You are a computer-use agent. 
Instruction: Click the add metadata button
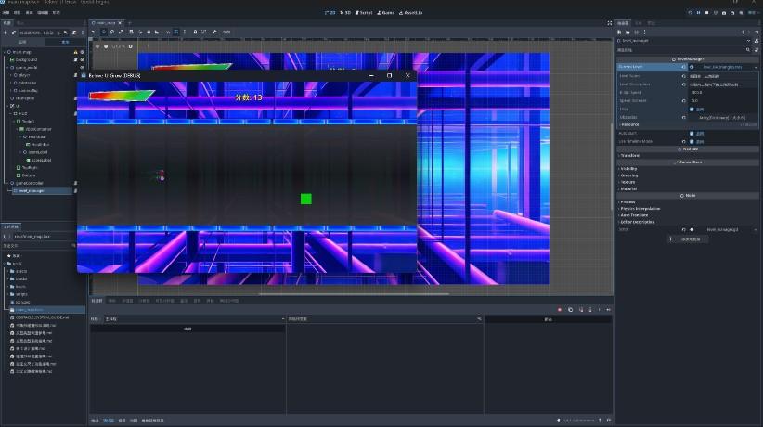pos(688,239)
